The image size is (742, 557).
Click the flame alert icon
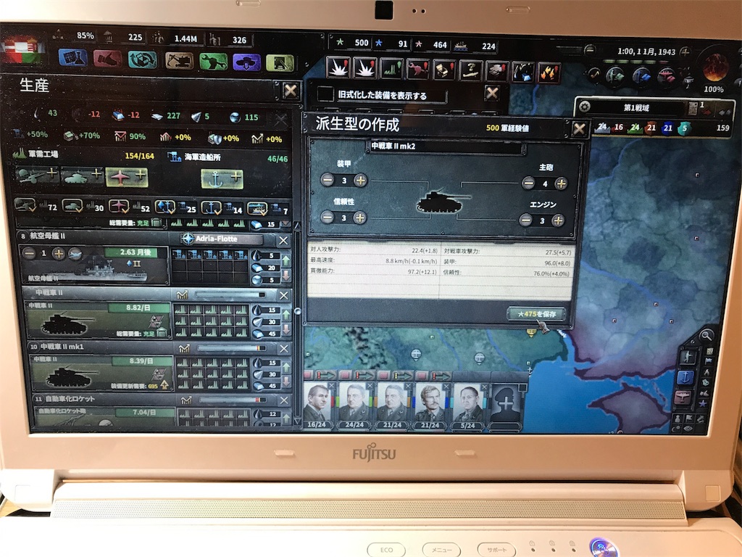pyautogui.click(x=549, y=73)
